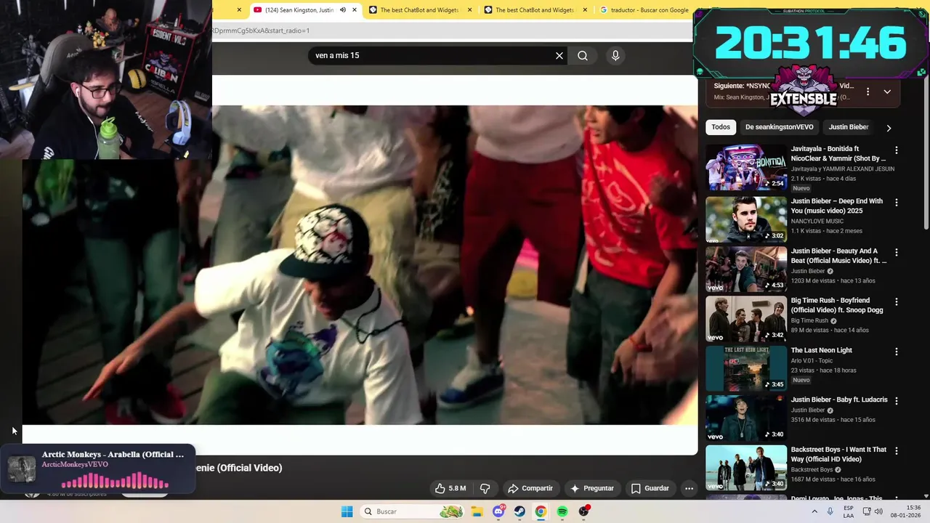Select the Todos filter chip
This screenshot has height=523, width=930.
(x=721, y=127)
